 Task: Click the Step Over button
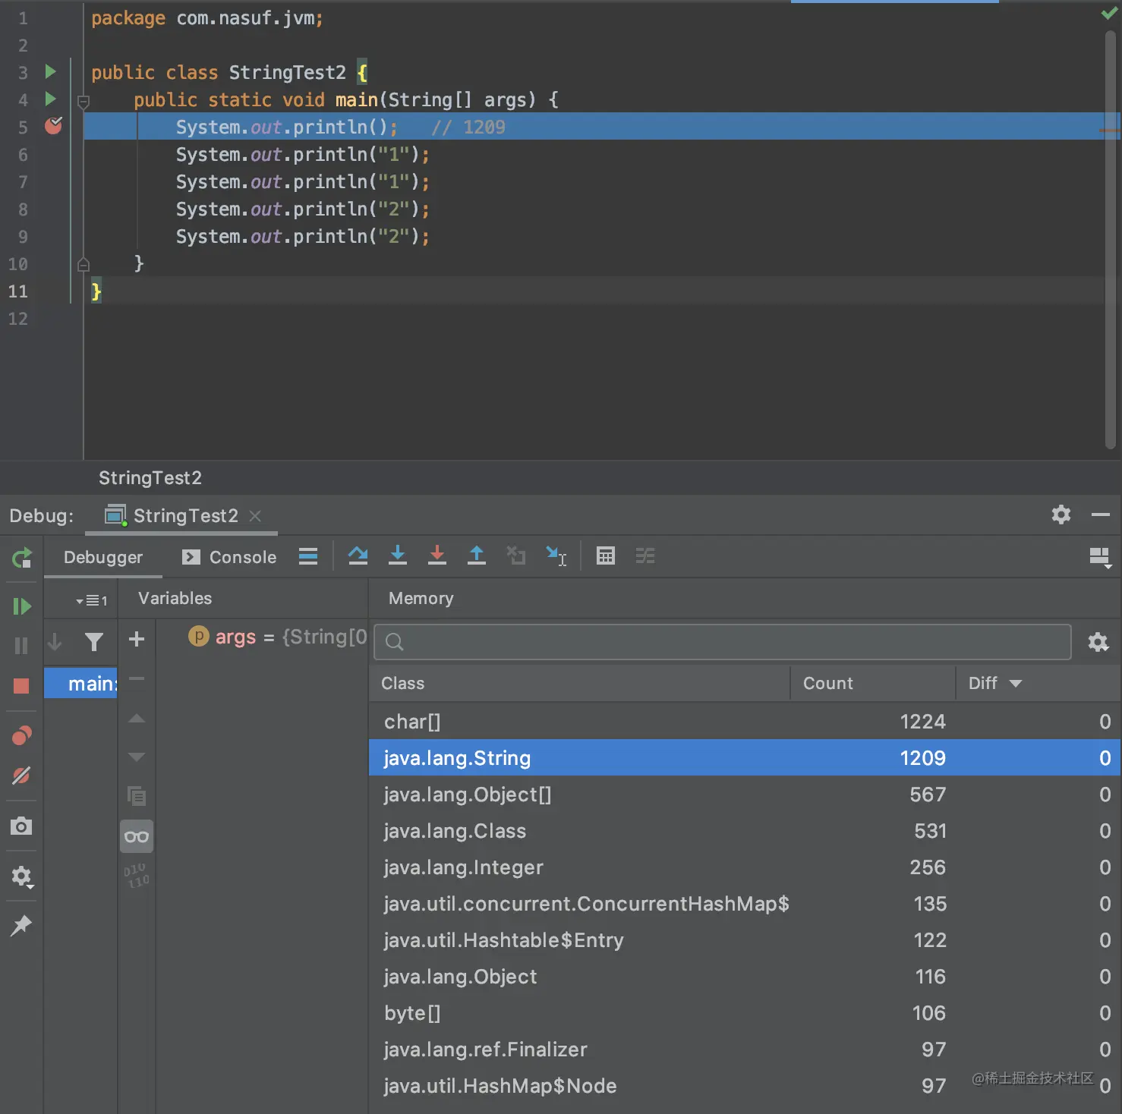pyautogui.click(x=358, y=556)
